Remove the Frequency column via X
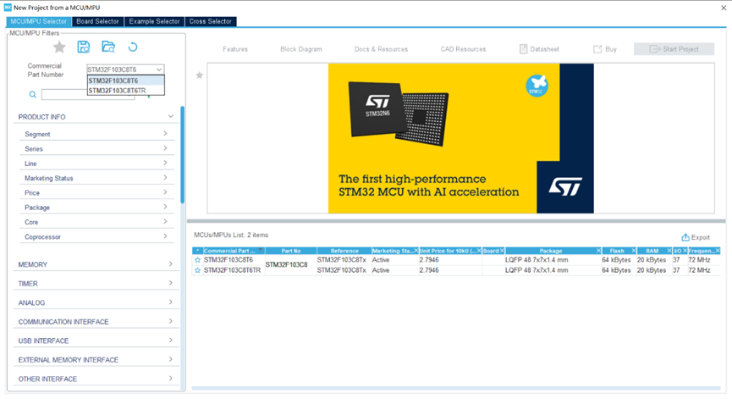 [x=718, y=251]
